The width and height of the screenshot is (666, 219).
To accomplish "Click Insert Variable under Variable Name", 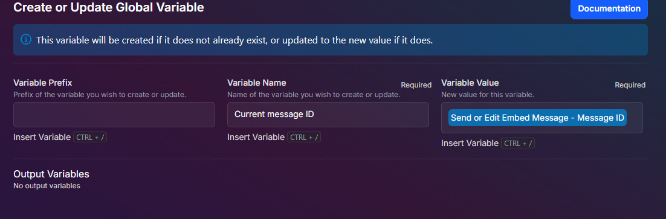I will 256,137.
